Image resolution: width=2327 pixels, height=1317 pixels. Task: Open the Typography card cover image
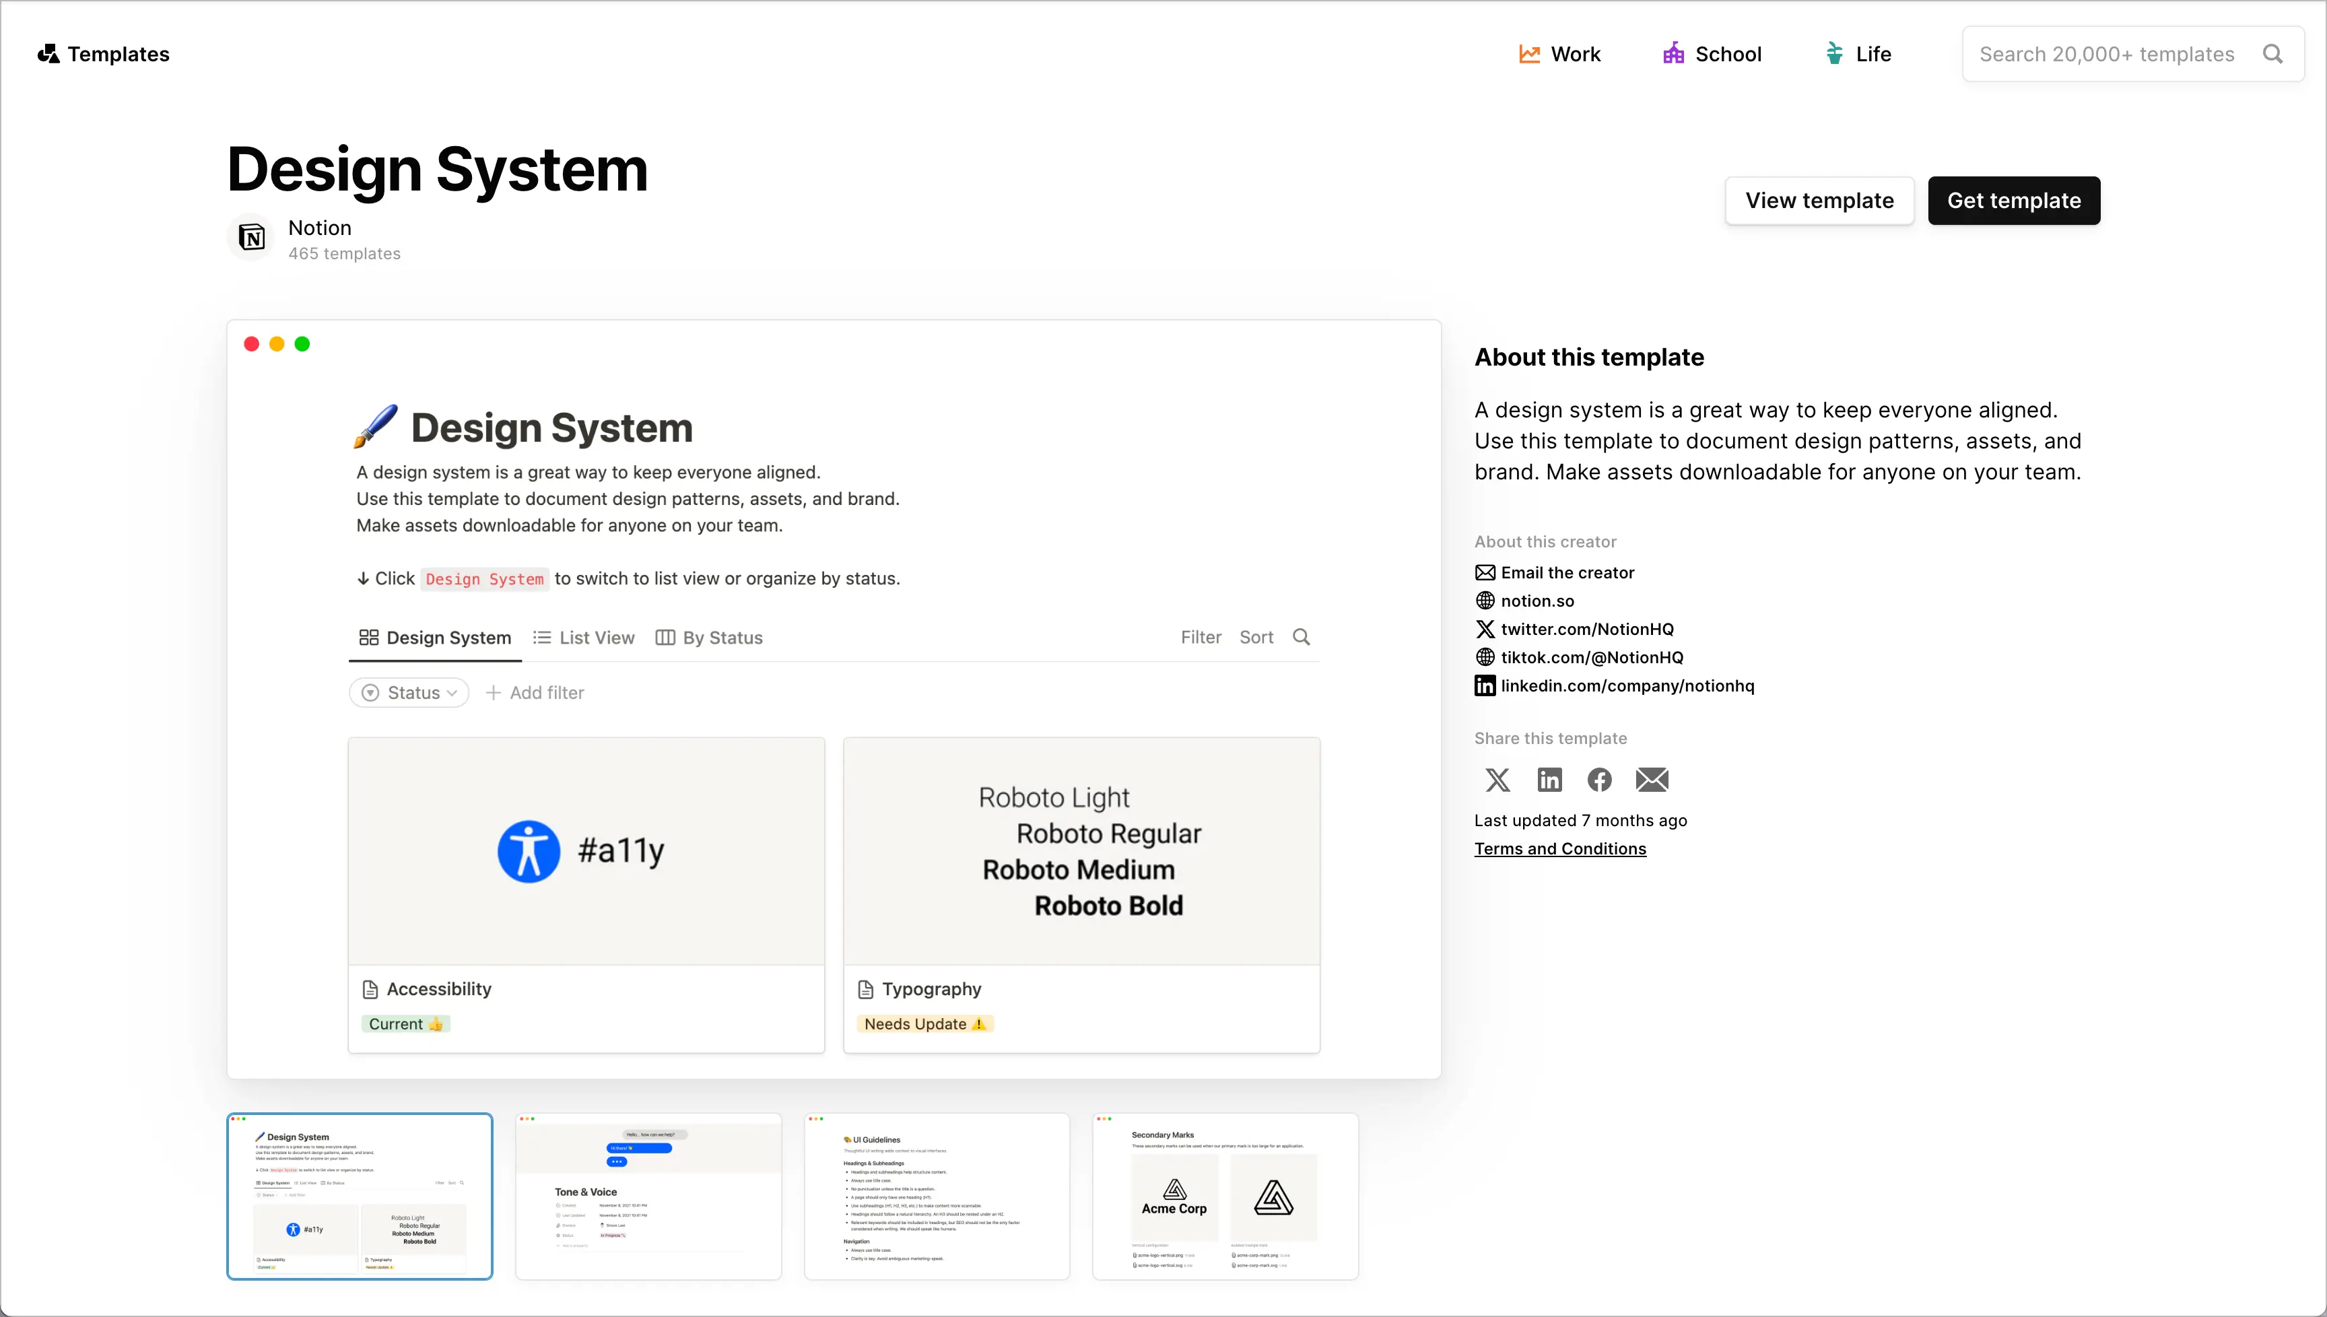1081,851
